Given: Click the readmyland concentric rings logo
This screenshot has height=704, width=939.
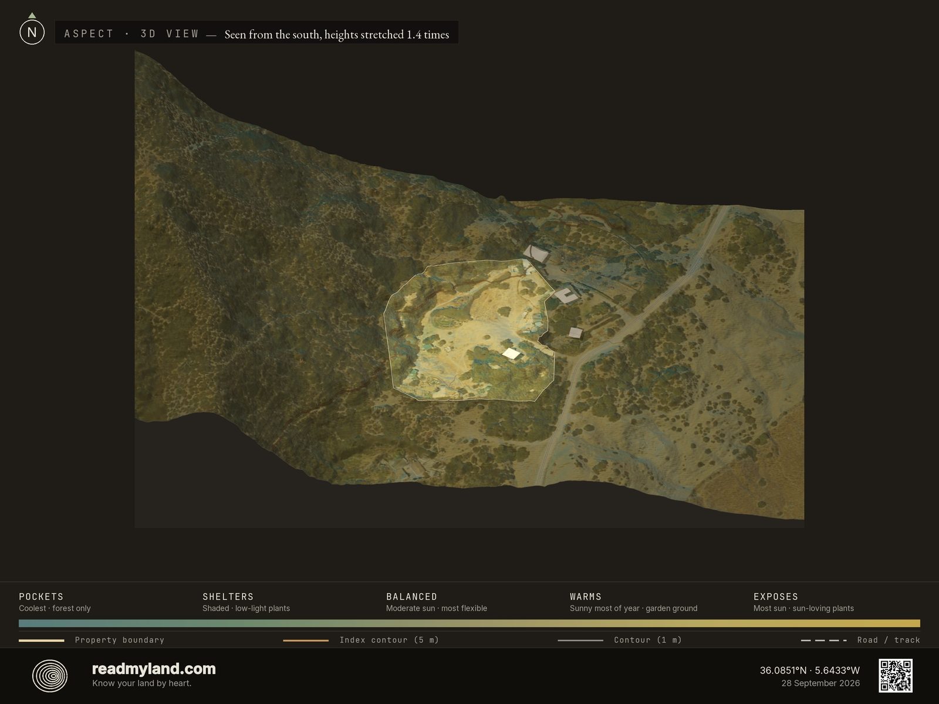Looking at the screenshot, I should [x=50, y=676].
